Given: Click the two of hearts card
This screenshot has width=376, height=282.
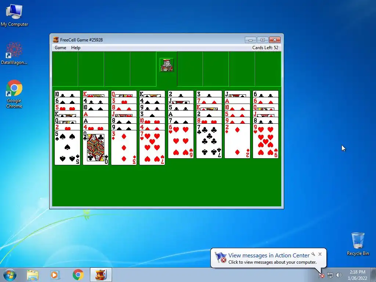Looking at the screenshot, I should 67,127.
